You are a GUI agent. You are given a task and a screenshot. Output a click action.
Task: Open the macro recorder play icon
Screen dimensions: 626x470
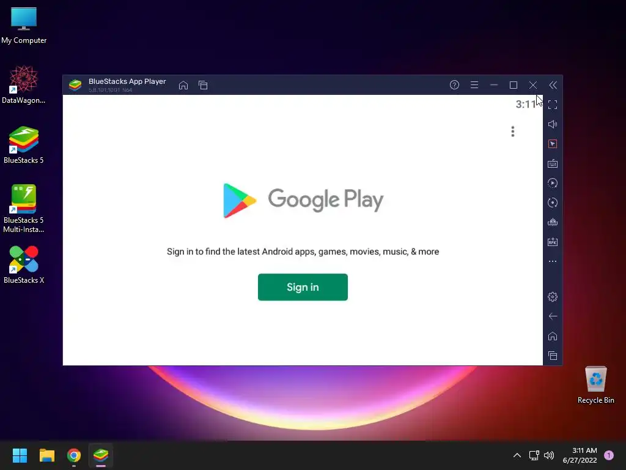click(x=553, y=183)
